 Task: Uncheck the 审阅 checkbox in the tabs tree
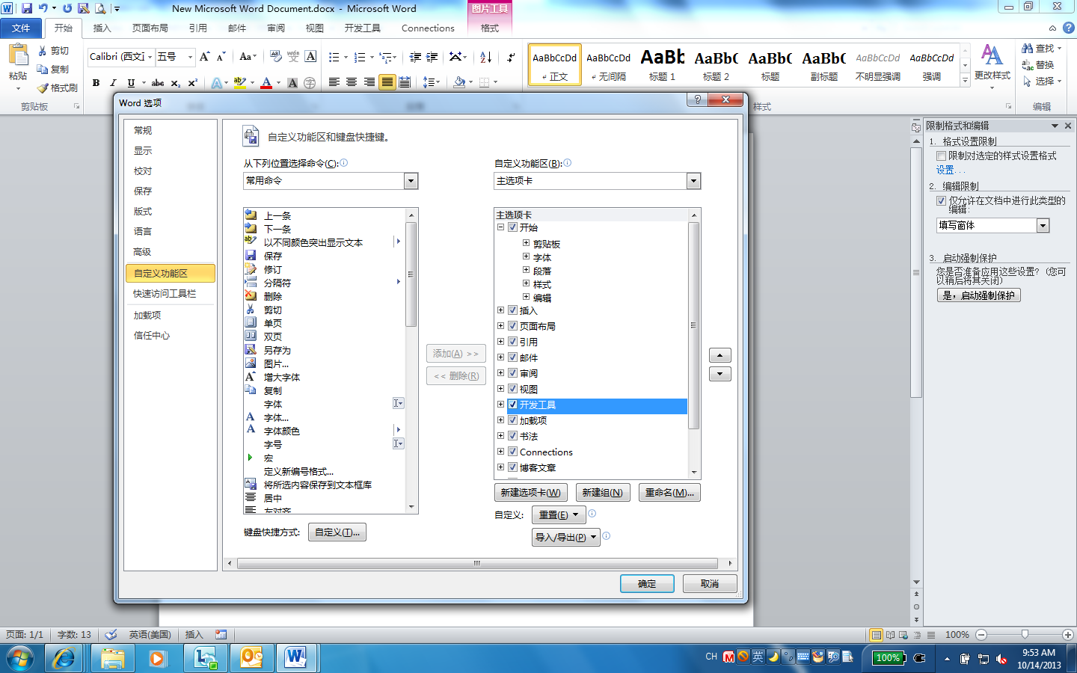[512, 373]
